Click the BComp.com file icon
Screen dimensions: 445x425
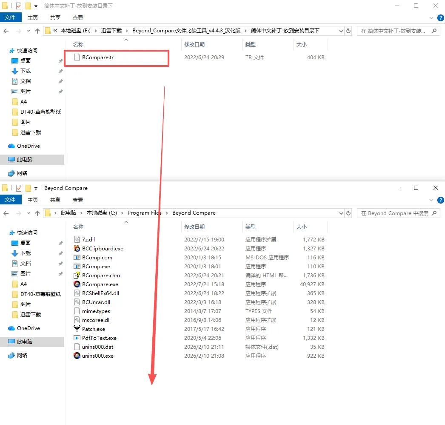pos(77,257)
